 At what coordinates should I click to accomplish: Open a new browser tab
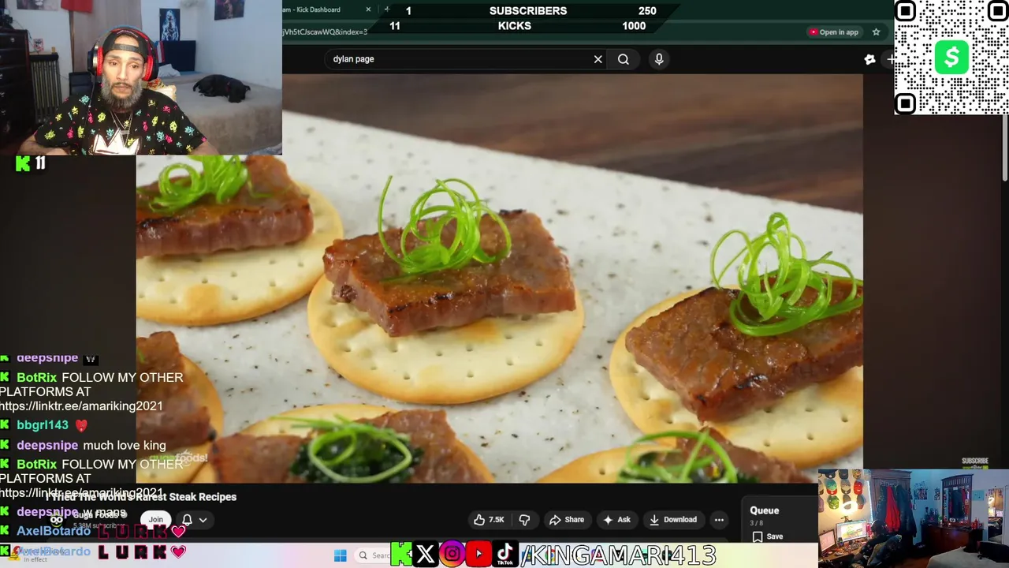386,9
